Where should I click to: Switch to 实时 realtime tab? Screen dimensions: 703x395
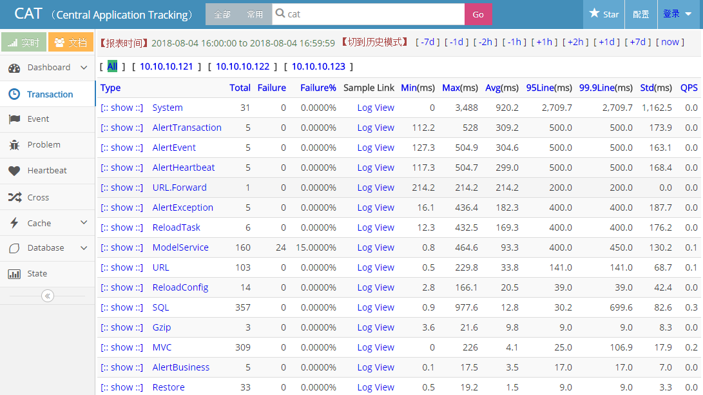click(24, 42)
